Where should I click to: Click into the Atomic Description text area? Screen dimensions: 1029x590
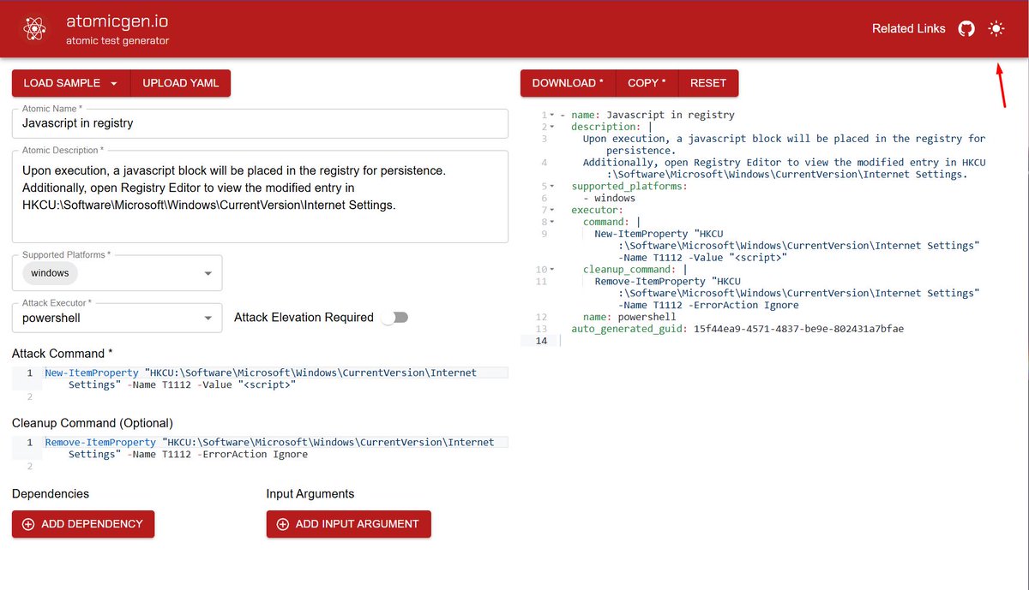(x=260, y=196)
